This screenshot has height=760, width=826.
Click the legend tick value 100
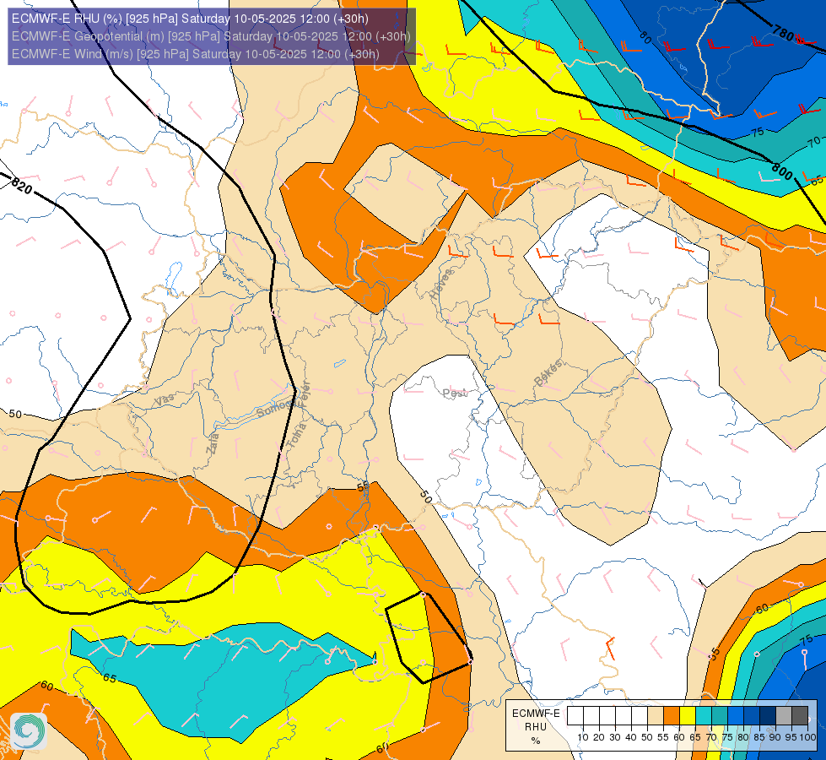click(x=808, y=738)
